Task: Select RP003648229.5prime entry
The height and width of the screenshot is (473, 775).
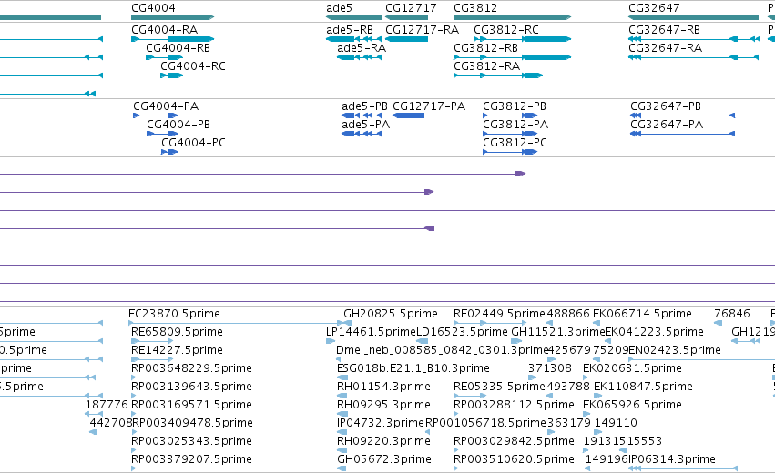Action: 191,368
